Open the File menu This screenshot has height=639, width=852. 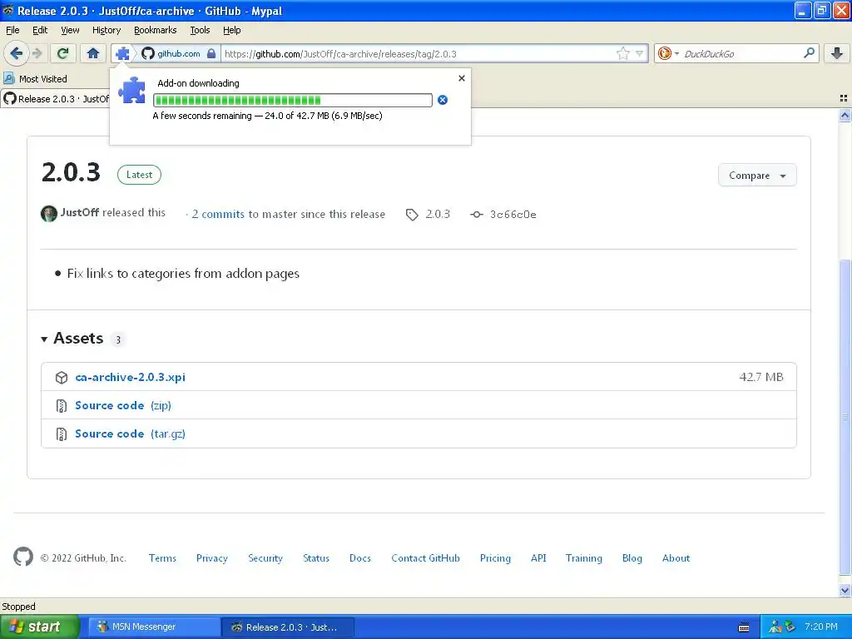[x=12, y=30]
